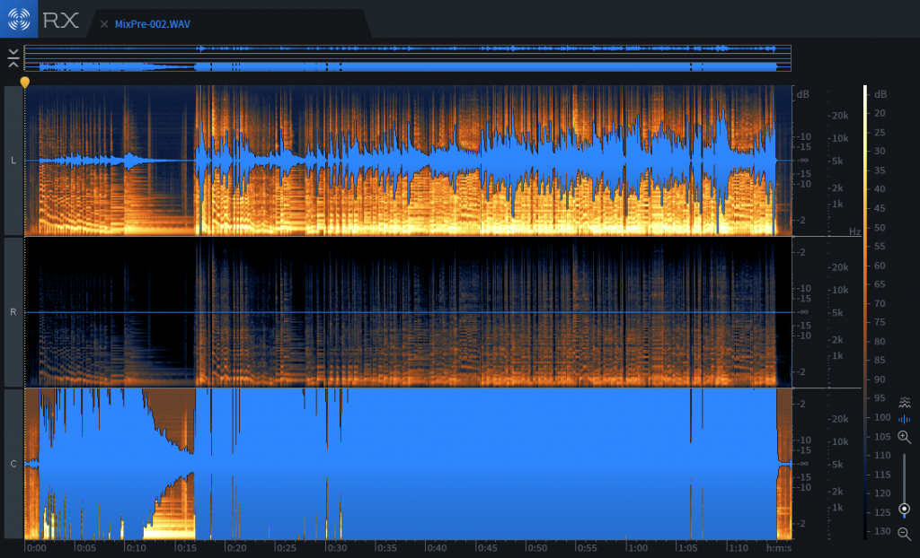Click the 1k frequency label in the C channel

[838, 508]
